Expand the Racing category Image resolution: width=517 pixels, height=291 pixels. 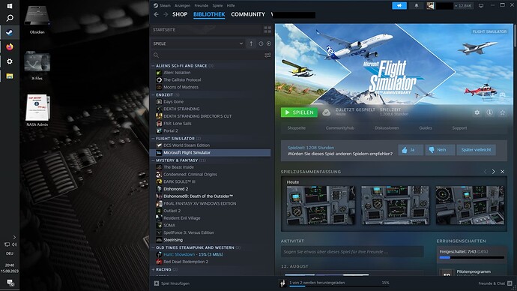point(154,269)
